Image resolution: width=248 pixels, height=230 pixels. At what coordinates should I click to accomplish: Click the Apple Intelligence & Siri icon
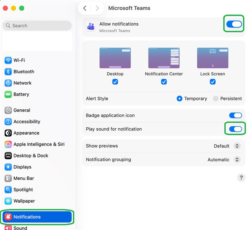click(x=8, y=144)
